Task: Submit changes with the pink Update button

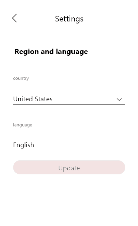Action: [69, 167]
